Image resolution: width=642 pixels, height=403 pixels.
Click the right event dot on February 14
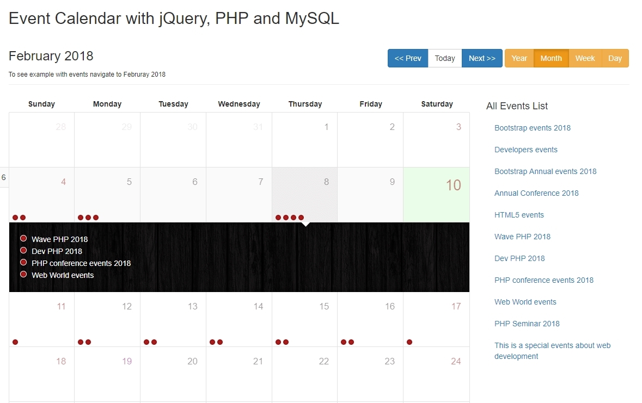[x=220, y=342]
